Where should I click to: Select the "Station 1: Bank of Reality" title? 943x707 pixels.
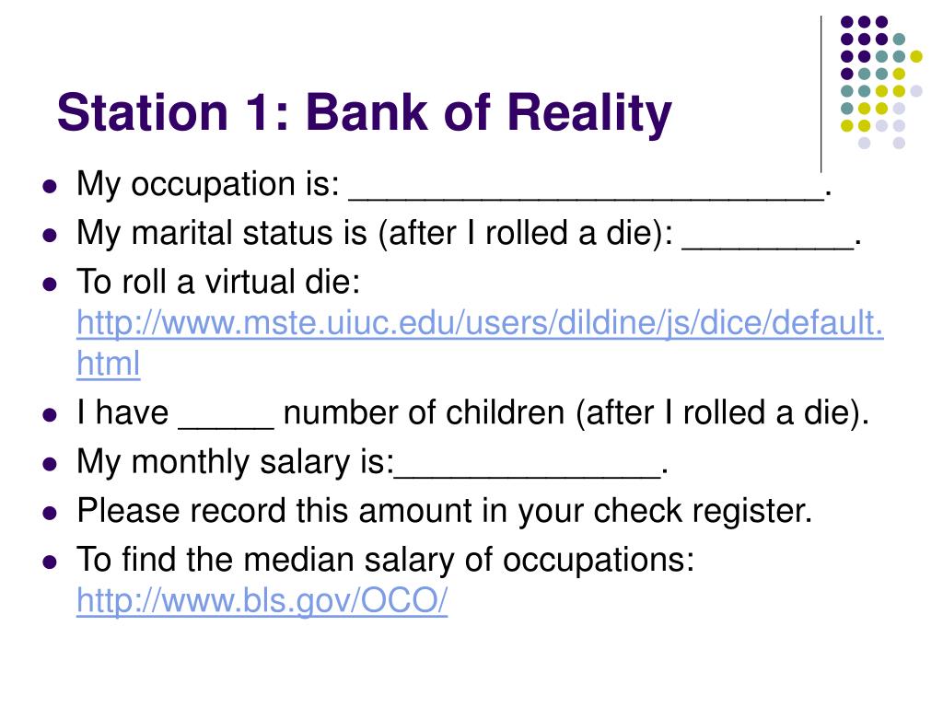click(x=364, y=112)
